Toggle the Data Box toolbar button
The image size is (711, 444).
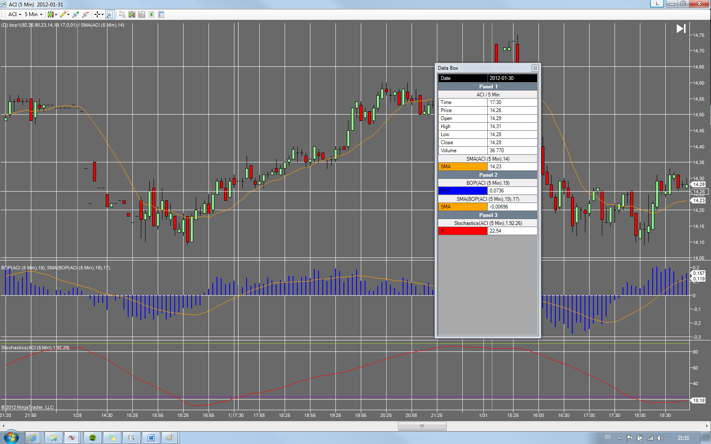pos(110,14)
